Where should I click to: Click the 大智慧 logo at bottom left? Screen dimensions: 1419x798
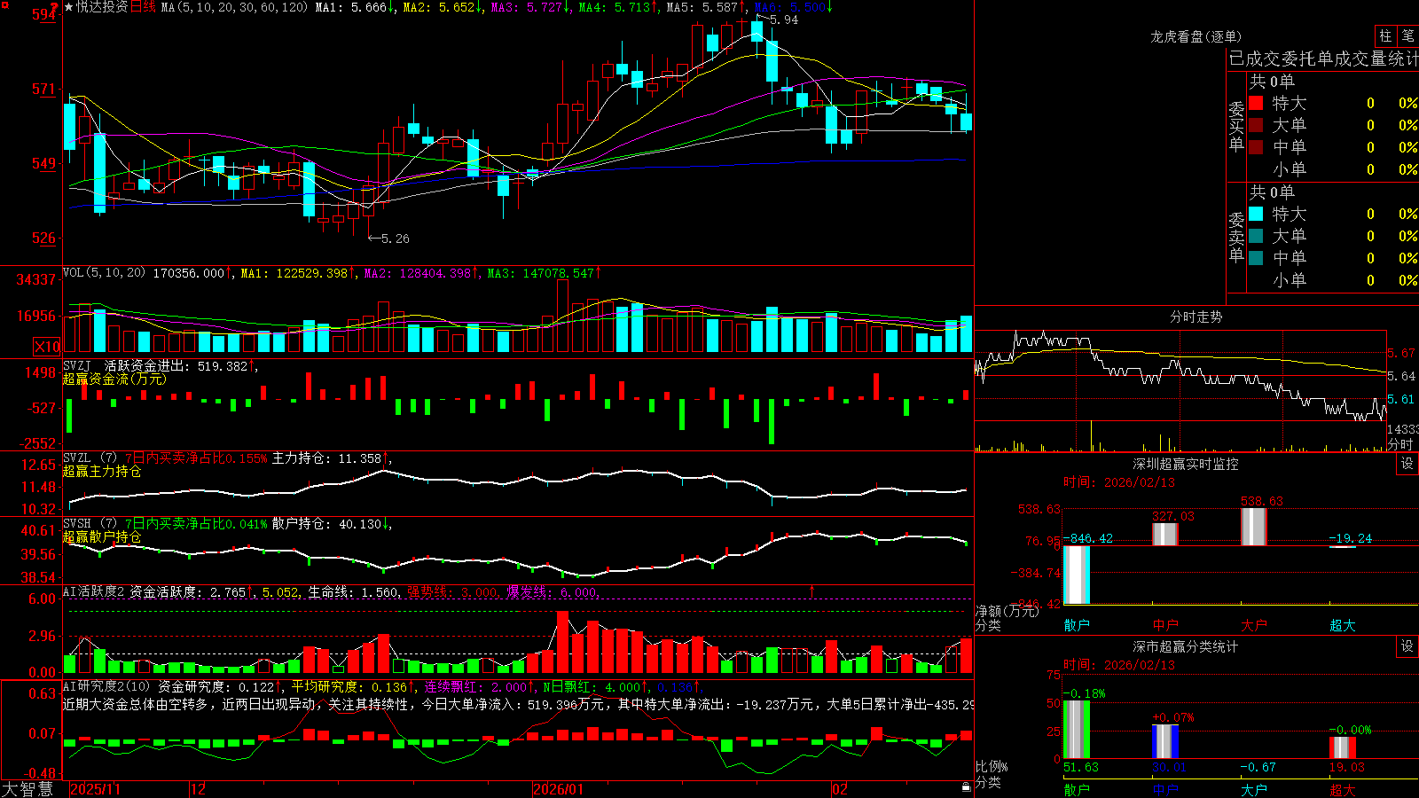click(x=27, y=789)
